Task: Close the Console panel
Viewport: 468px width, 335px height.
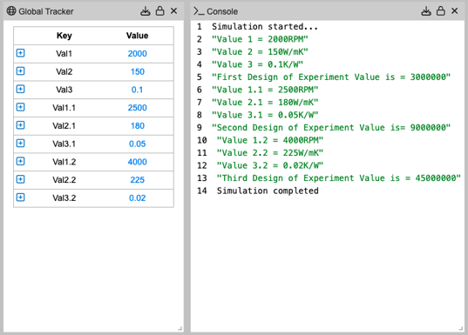Action: pos(455,11)
